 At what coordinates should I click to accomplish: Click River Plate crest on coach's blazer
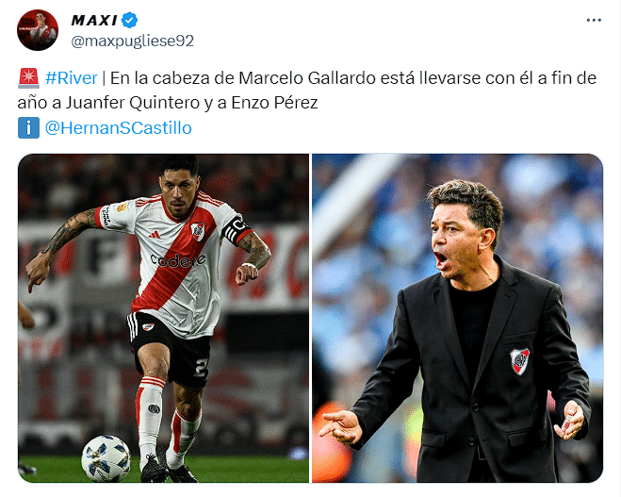[x=519, y=361]
